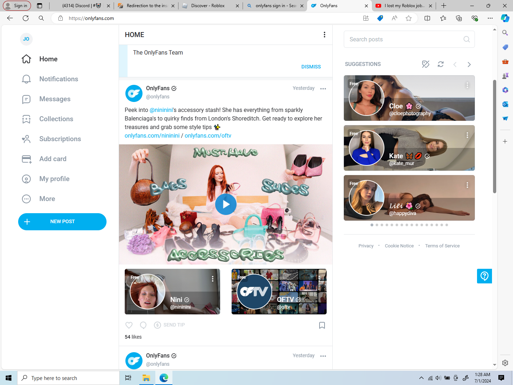Go to next suggestions page arrow
513x385 pixels.
tap(469, 65)
